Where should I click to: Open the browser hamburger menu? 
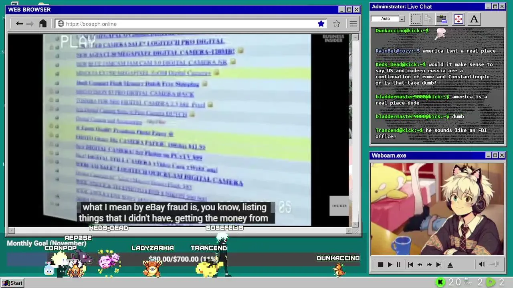353,24
